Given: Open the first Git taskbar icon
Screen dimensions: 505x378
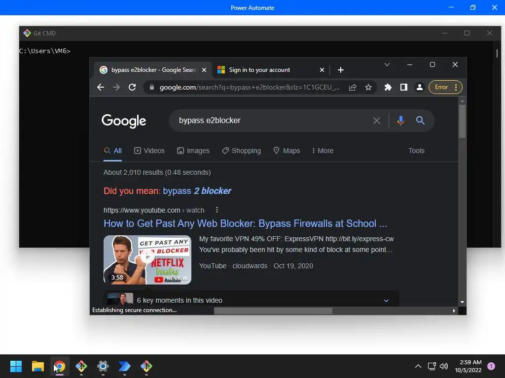Looking at the screenshot, I should click(81, 366).
